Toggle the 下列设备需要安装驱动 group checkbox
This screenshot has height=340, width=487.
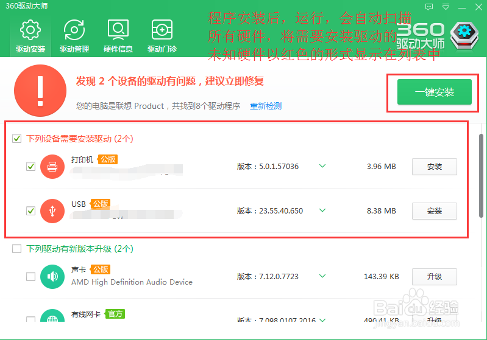tap(17, 138)
